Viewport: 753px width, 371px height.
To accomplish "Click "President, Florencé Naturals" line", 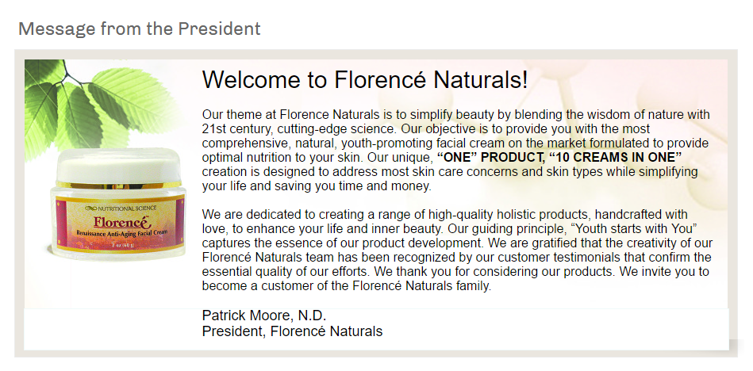I will [x=293, y=331].
